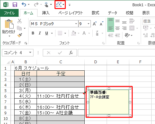
Task: Switch to the 校閲 (Review) tab
Action: point(130,13)
